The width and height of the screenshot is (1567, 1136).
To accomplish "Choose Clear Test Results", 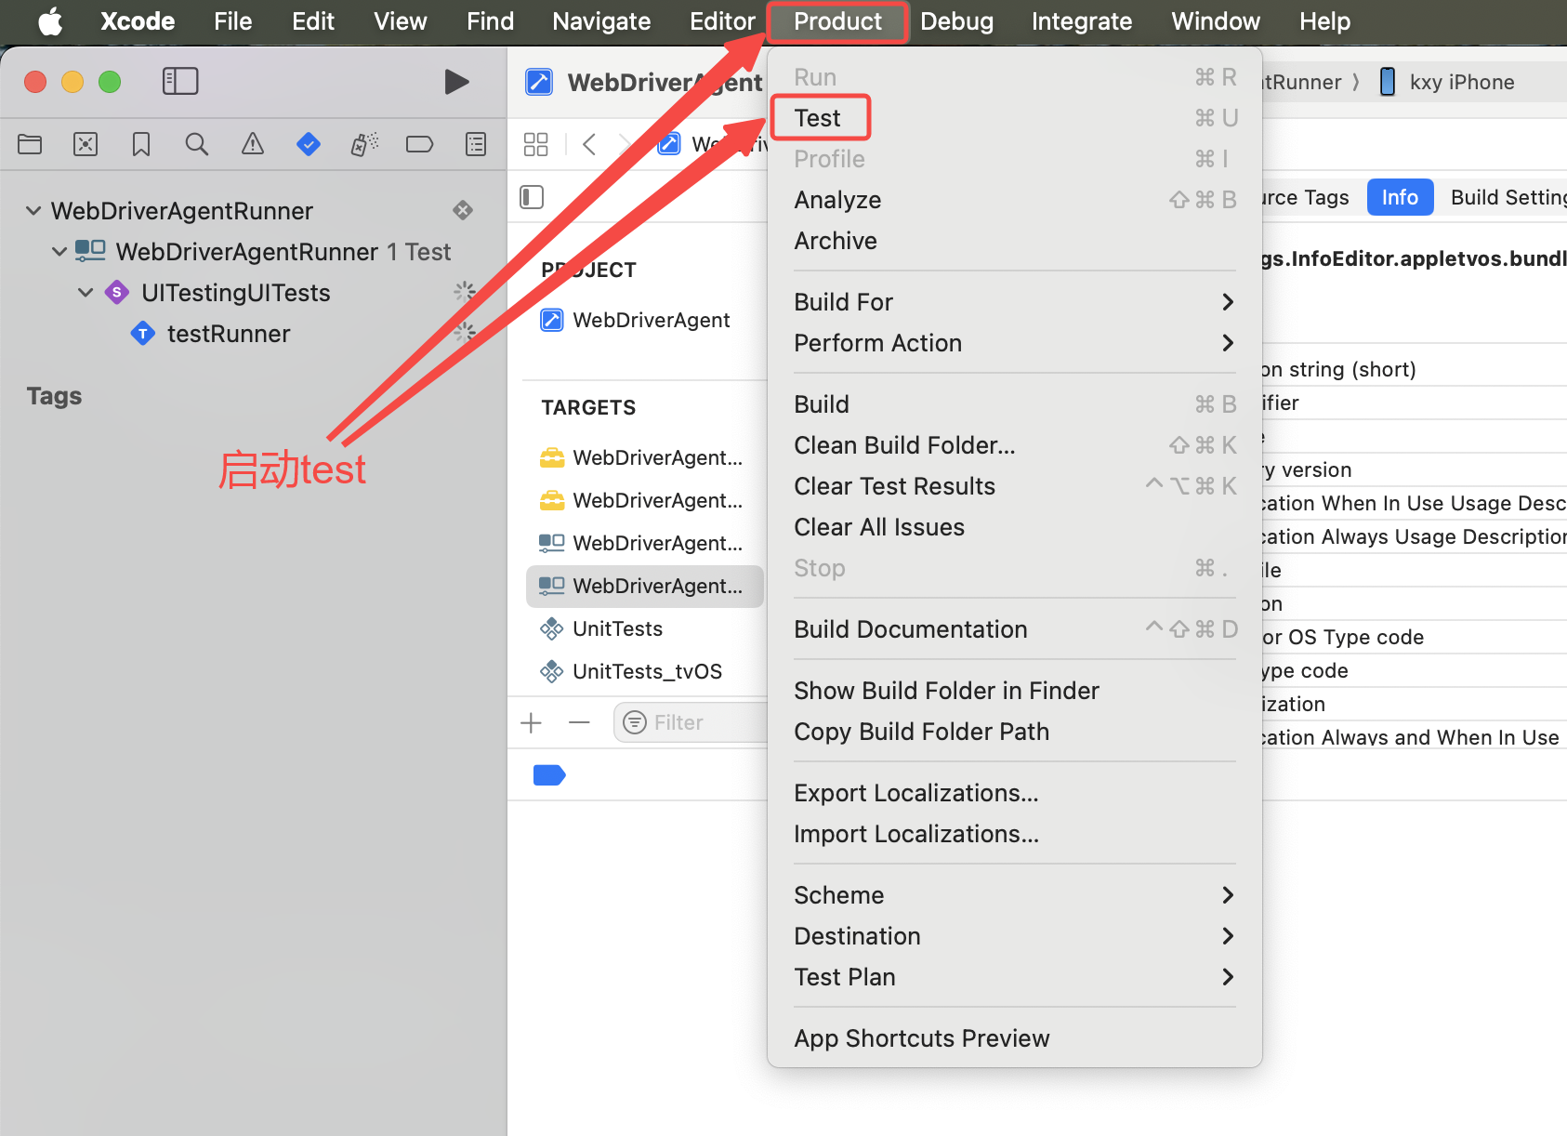I will (x=1015, y=486).
